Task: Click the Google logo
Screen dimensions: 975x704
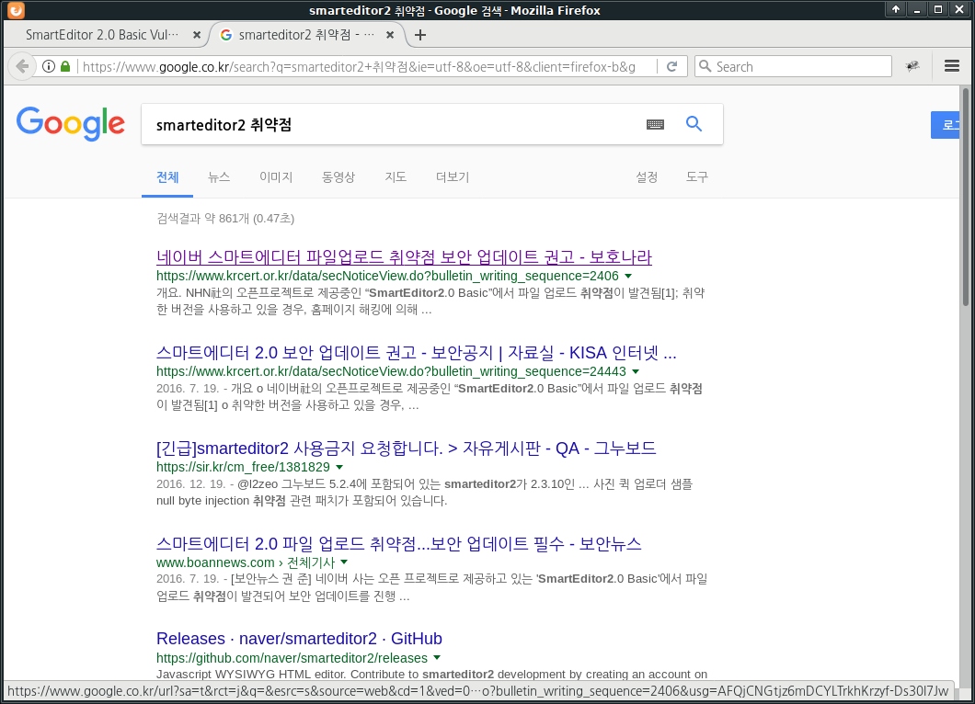Action: pyautogui.click(x=70, y=123)
